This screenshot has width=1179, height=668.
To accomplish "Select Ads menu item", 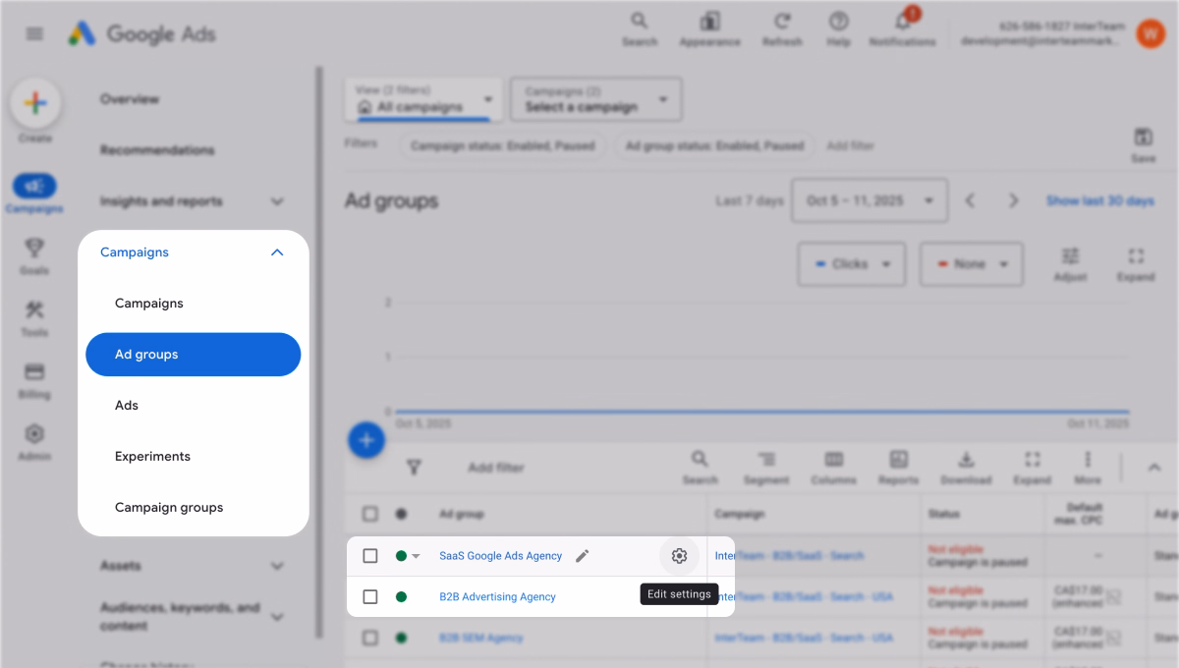I will pyautogui.click(x=127, y=406).
